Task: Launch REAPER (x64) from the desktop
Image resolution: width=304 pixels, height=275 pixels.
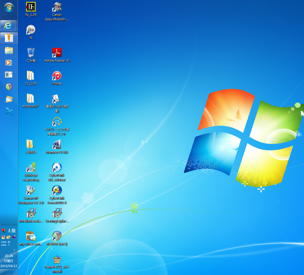Action: [57, 238]
